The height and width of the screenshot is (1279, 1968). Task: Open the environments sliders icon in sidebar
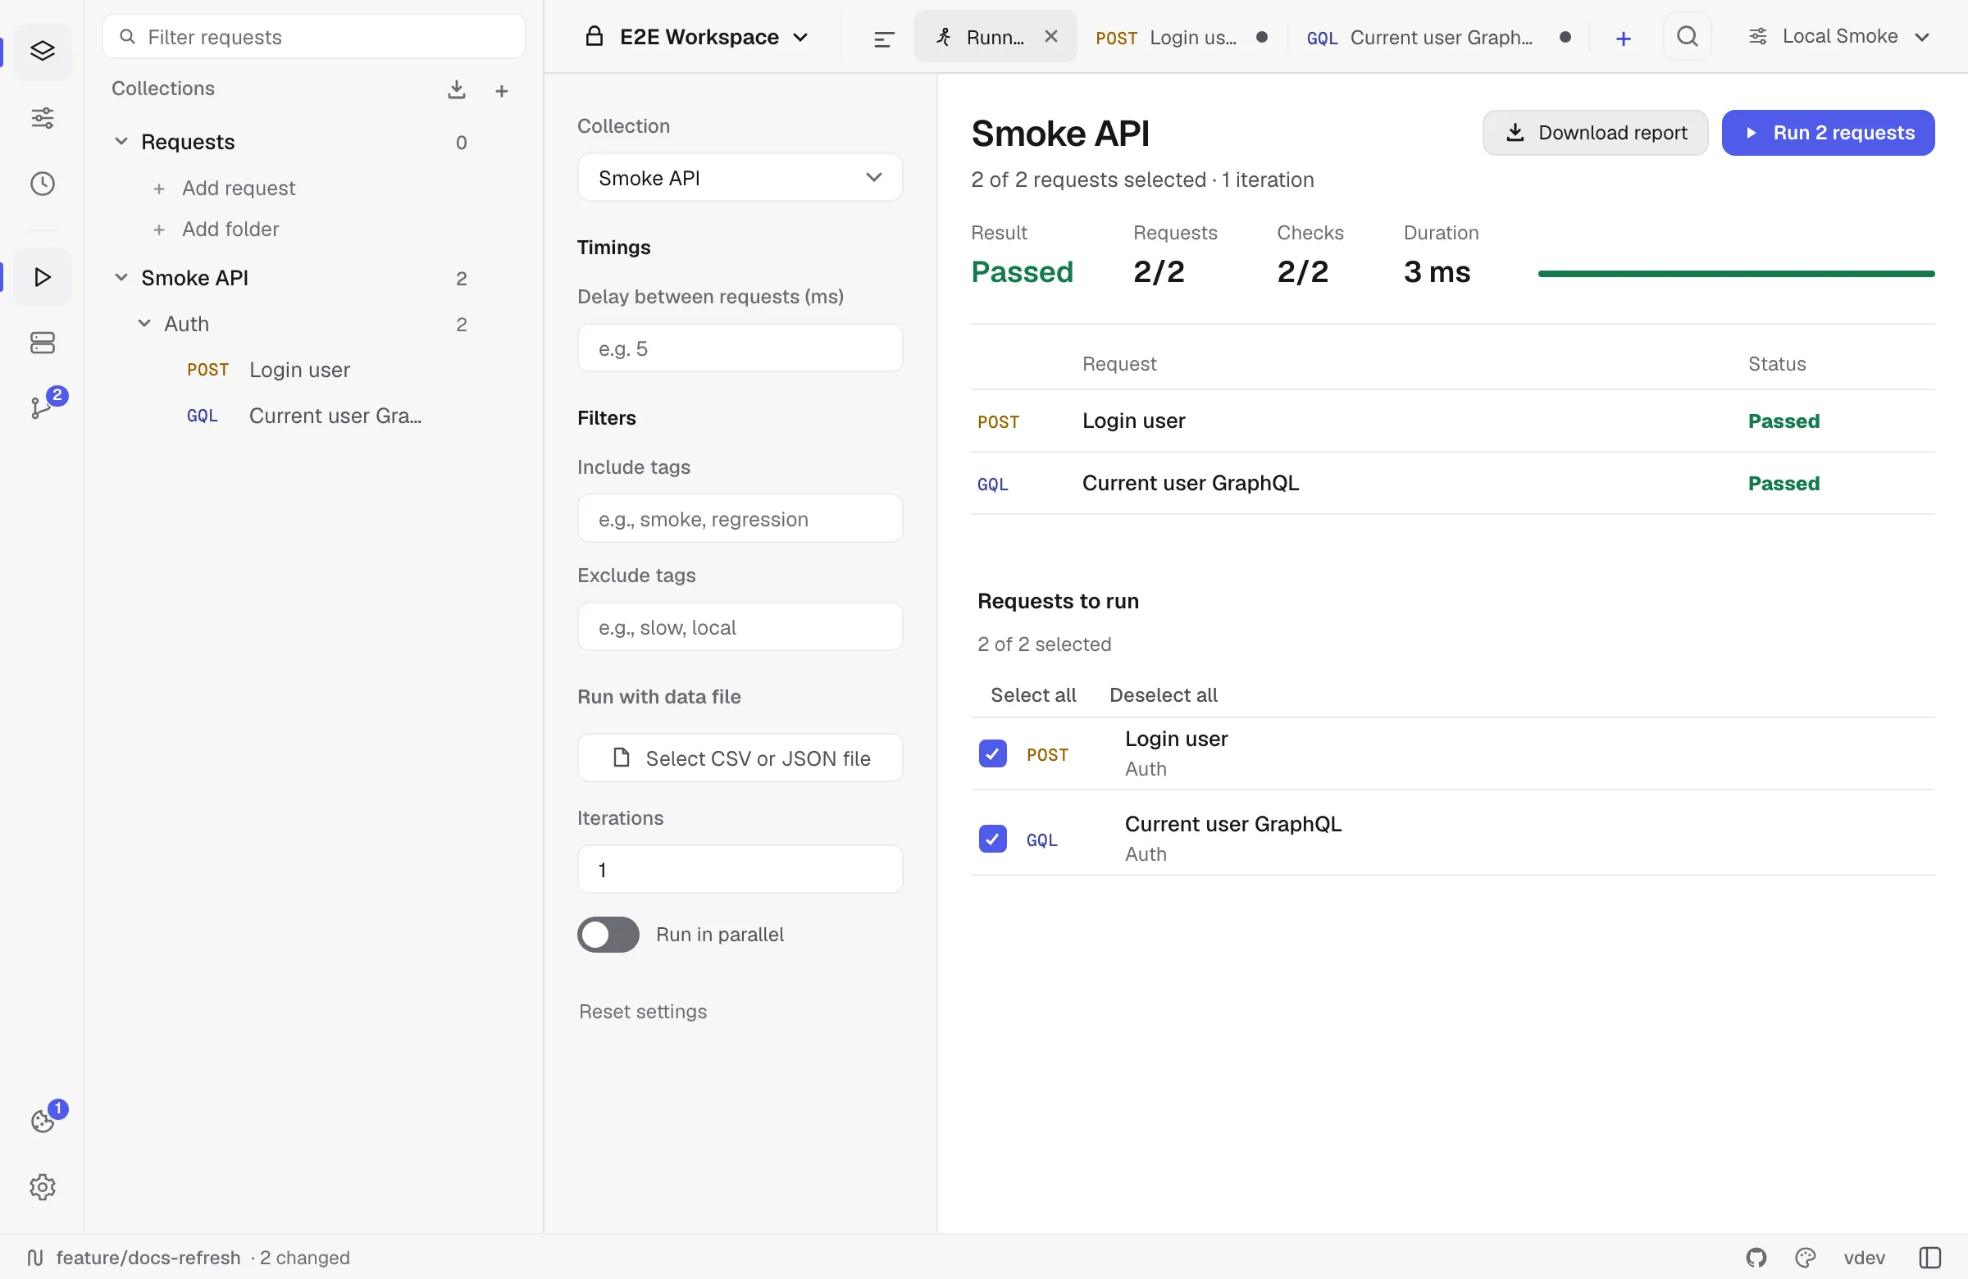click(x=42, y=117)
